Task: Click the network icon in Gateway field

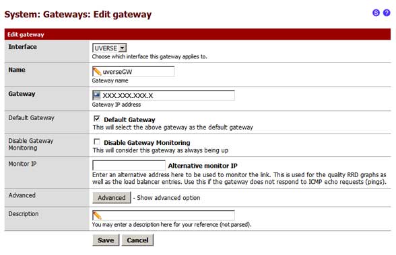Action: [x=97, y=95]
